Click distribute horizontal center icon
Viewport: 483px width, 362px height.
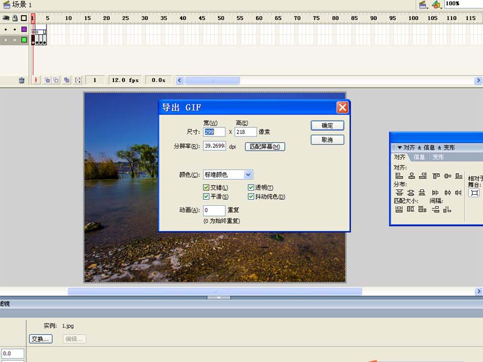click(x=447, y=192)
